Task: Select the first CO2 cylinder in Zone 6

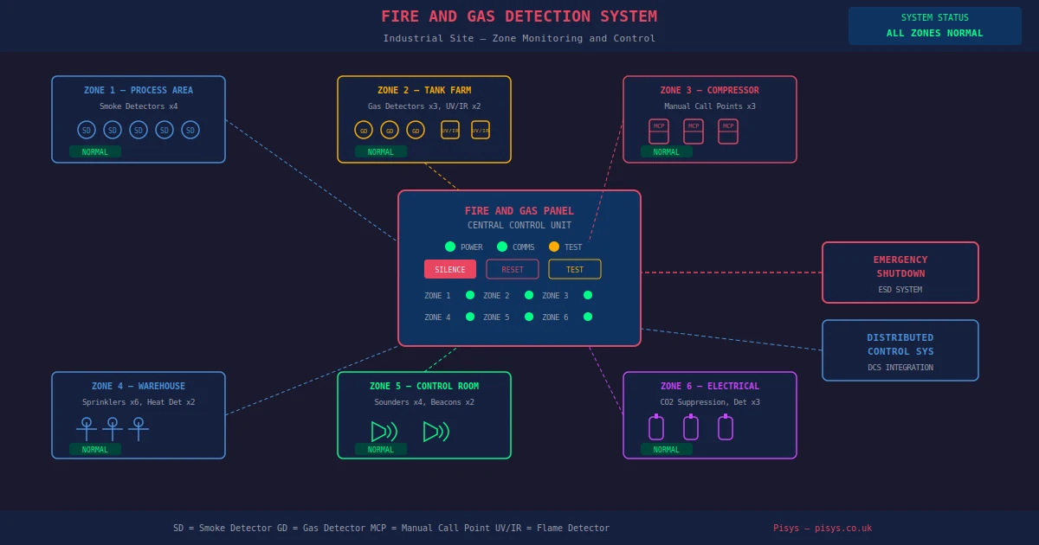Action: pyautogui.click(x=656, y=426)
